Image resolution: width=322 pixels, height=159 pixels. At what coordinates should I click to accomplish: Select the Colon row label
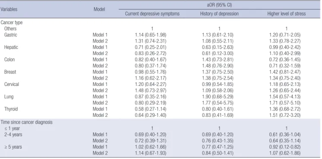pos(9,60)
